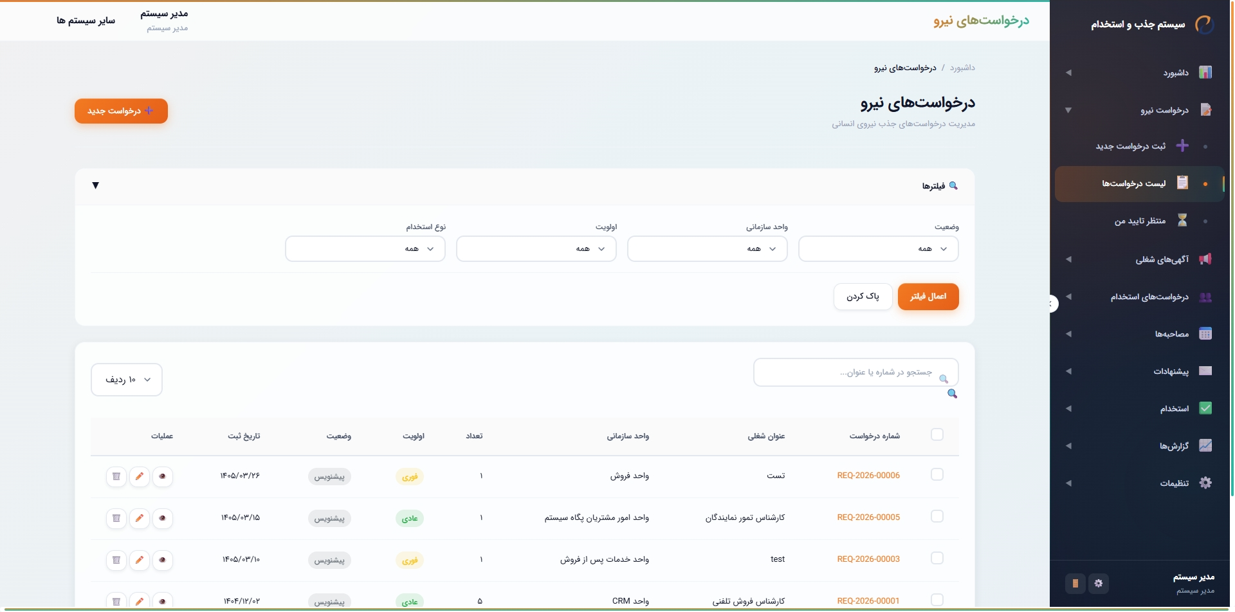Tick the select-all checkbox in the table header
Viewport: 1235px width, 612px height.
click(937, 435)
